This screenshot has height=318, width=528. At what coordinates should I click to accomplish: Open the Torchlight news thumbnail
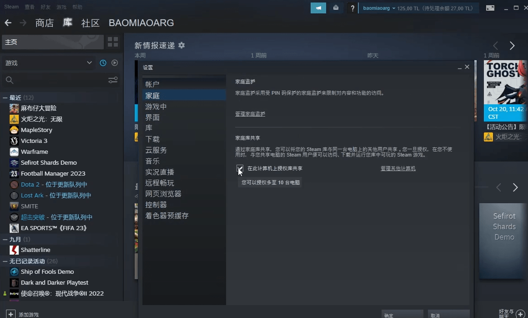[x=505, y=91]
